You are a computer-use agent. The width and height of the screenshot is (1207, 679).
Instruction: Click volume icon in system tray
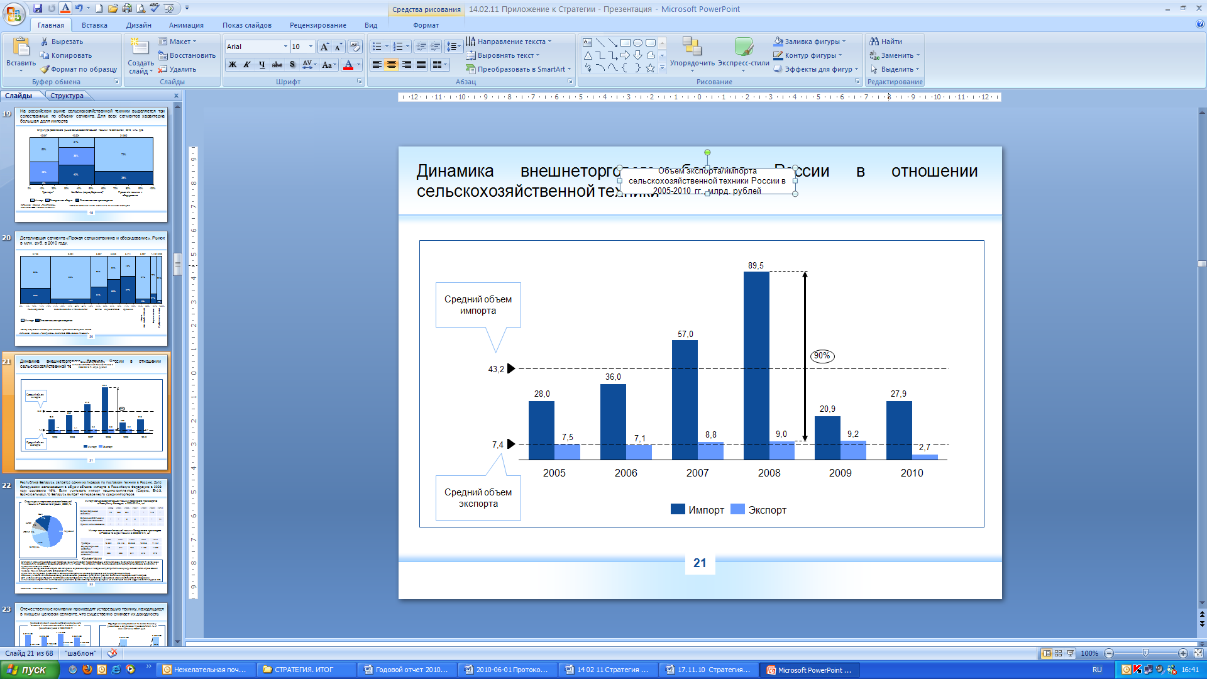point(1159,670)
